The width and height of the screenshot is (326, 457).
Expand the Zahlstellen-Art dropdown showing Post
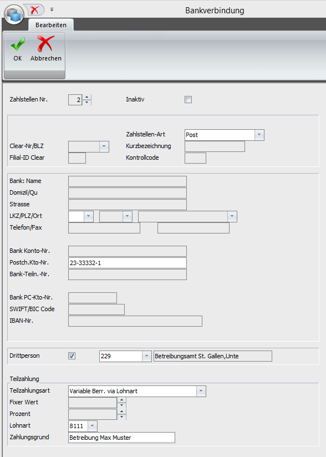click(259, 135)
